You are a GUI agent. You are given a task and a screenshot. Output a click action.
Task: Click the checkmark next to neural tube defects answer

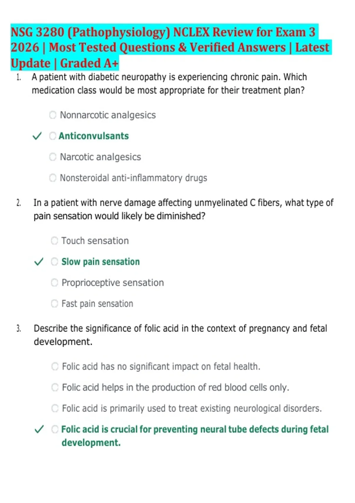(x=39, y=429)
